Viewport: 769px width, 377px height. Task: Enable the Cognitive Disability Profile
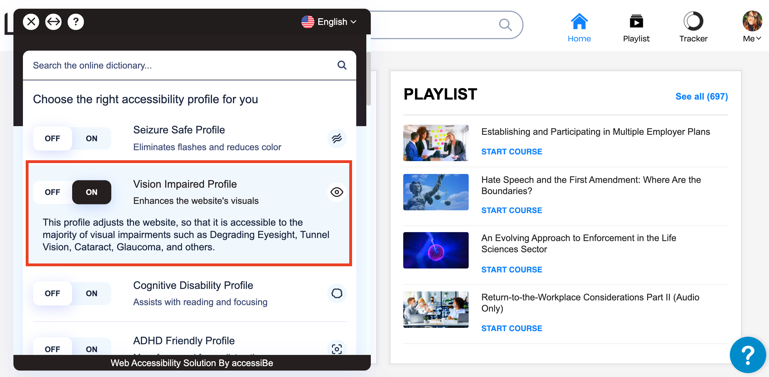[91, 293]
